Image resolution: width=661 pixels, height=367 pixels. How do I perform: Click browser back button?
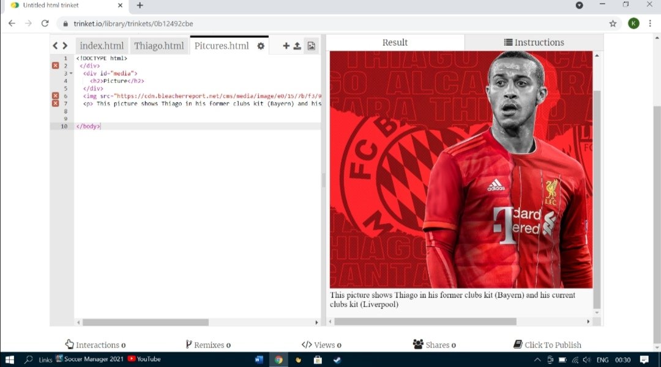[12, 24]
